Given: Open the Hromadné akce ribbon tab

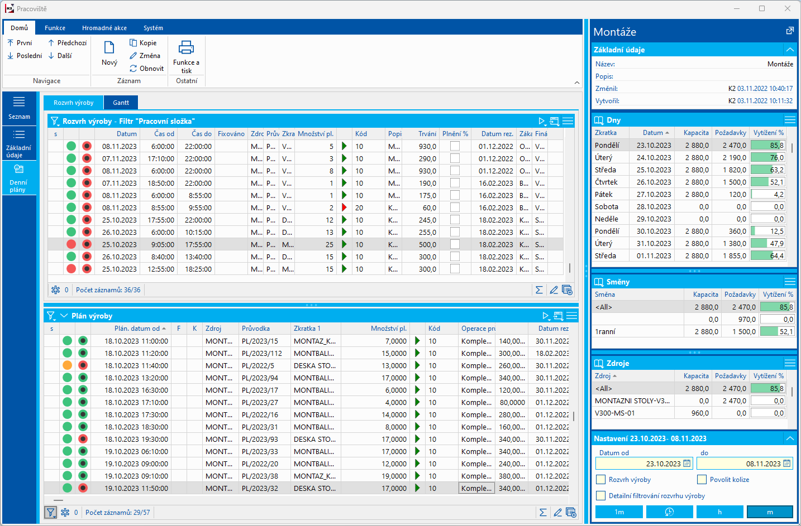Looking at the screenshot, I should tap(104, 28).
